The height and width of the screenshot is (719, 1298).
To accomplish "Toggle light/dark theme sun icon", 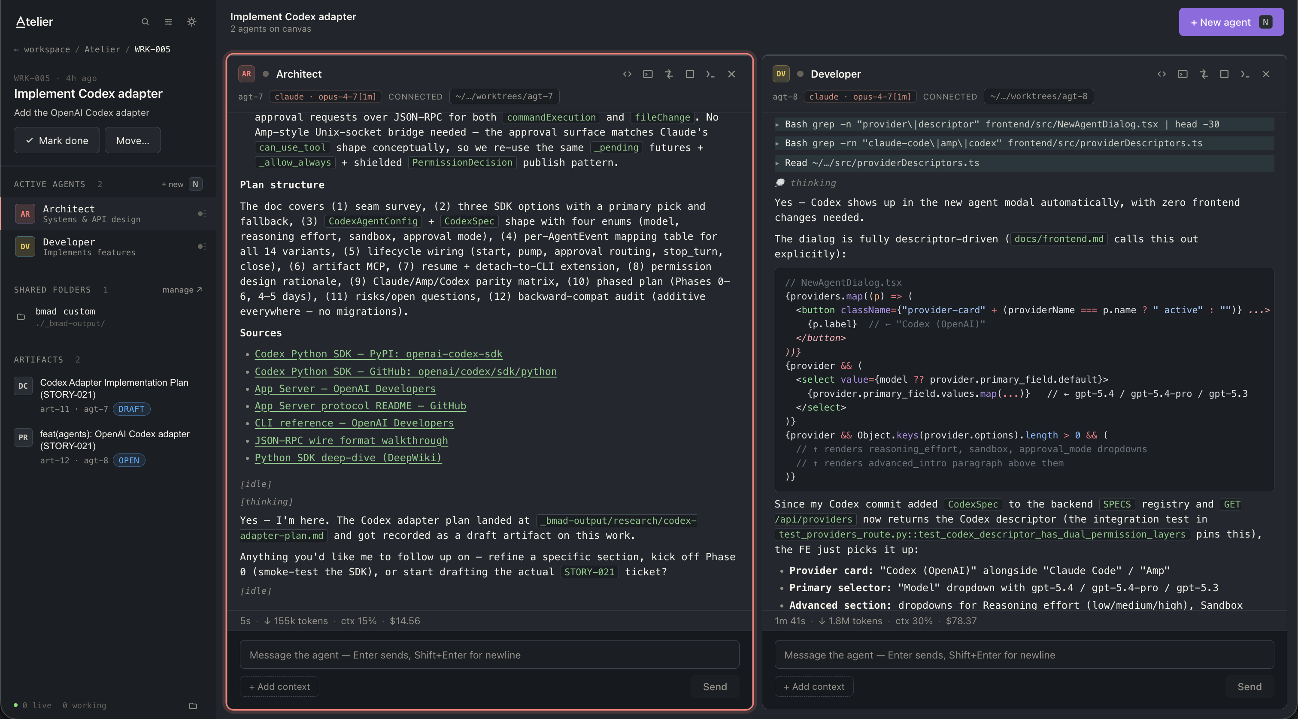I will pyautogui.click(x=191, y=21).
